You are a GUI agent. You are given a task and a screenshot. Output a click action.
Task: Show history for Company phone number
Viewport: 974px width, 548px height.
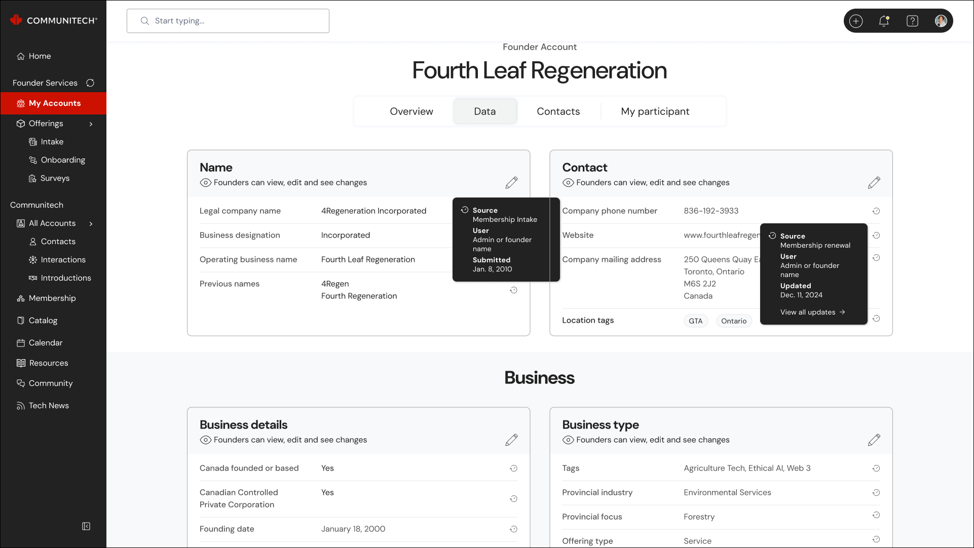pos(876,211)
